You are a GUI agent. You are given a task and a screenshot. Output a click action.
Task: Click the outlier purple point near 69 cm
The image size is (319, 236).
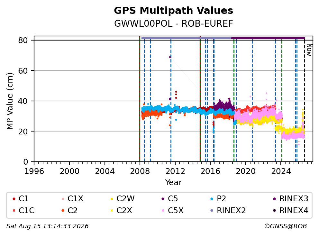[x=170, y=57]
